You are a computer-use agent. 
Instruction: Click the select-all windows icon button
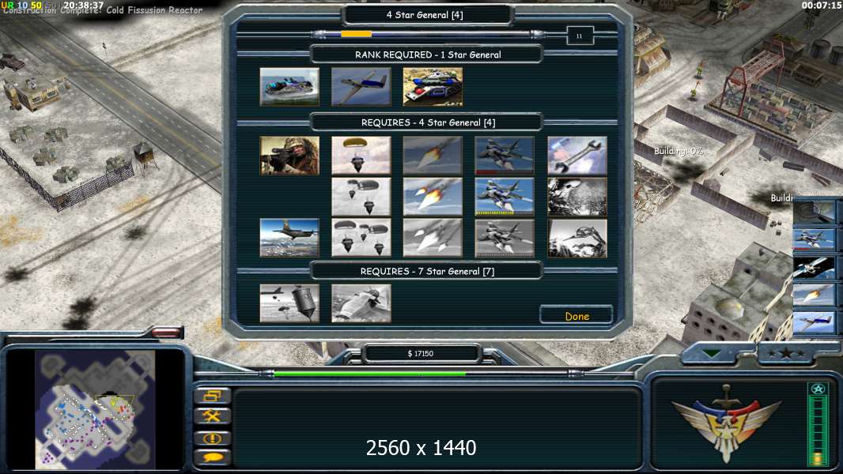213,396
